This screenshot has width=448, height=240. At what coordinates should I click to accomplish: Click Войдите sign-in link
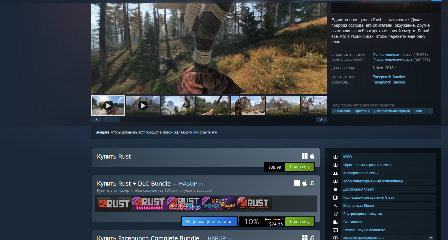pyautogui.click(x=102, y=132)
